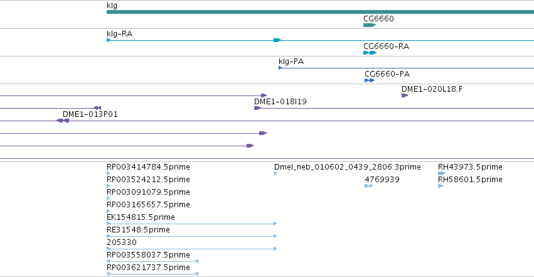Click the klg-PA label
Screen dimensions: 534x277
(291, 62)
